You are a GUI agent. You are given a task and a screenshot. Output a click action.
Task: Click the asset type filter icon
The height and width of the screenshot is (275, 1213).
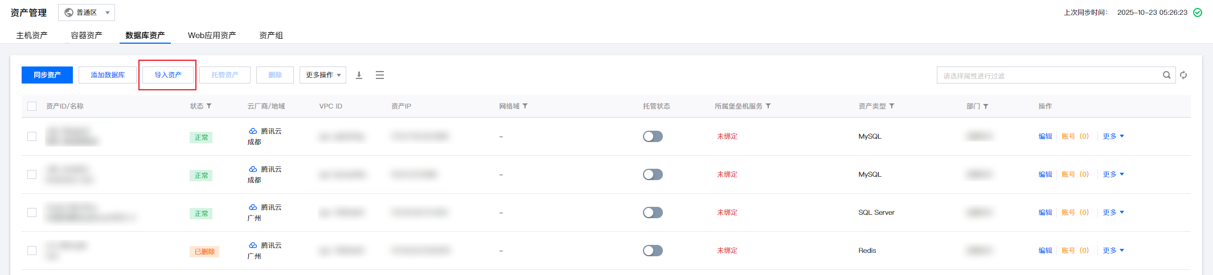coord(892,106)
